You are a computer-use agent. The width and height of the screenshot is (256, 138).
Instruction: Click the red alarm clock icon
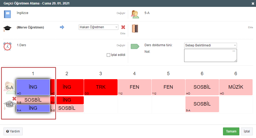coord(7,46)
